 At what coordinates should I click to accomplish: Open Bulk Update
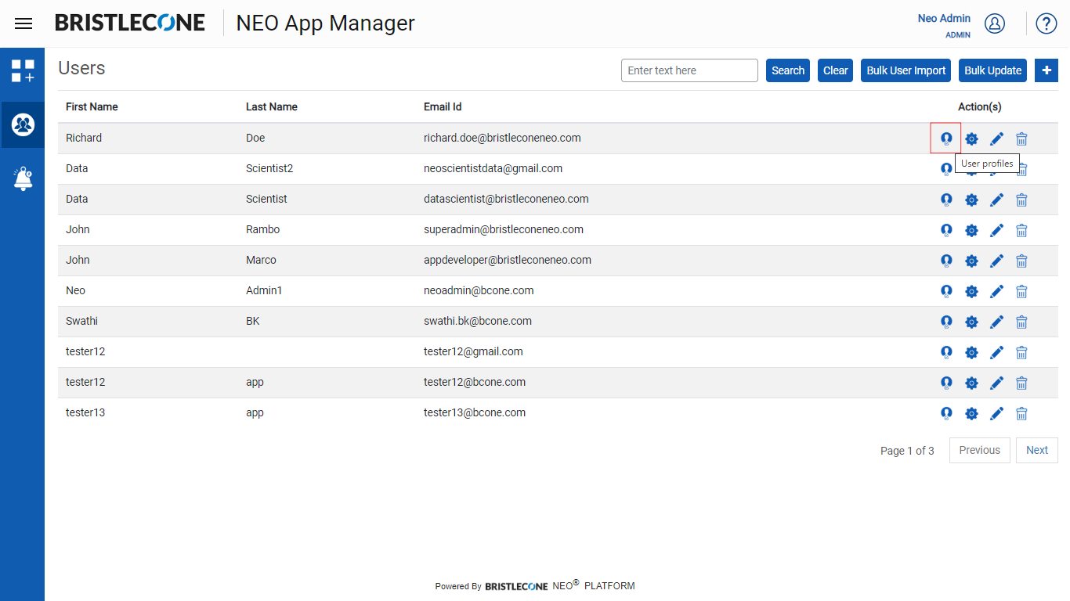[x=993, y=70]
